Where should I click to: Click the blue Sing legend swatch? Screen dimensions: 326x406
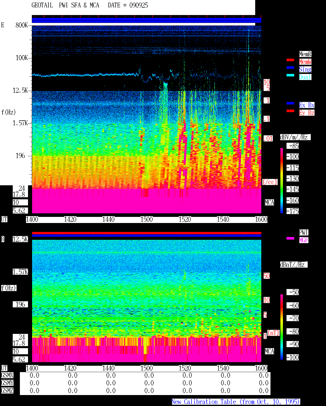(290, 68)
